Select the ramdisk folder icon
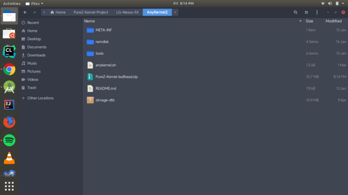This screenshot has height=195, width=348. 90,42
